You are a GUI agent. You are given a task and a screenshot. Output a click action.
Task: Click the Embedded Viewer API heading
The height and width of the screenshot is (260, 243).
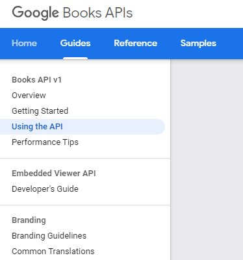pos(54,174)
